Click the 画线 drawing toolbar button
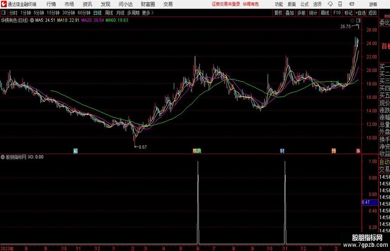The height and width of the screenshot is (251, 390). [x=325, y=13]
